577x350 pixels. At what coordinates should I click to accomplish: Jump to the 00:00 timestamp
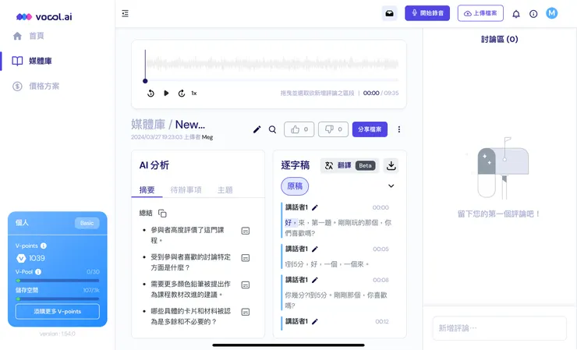(381, 207)
